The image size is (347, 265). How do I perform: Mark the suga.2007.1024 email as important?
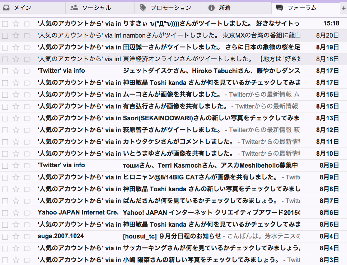pos(27,236)
